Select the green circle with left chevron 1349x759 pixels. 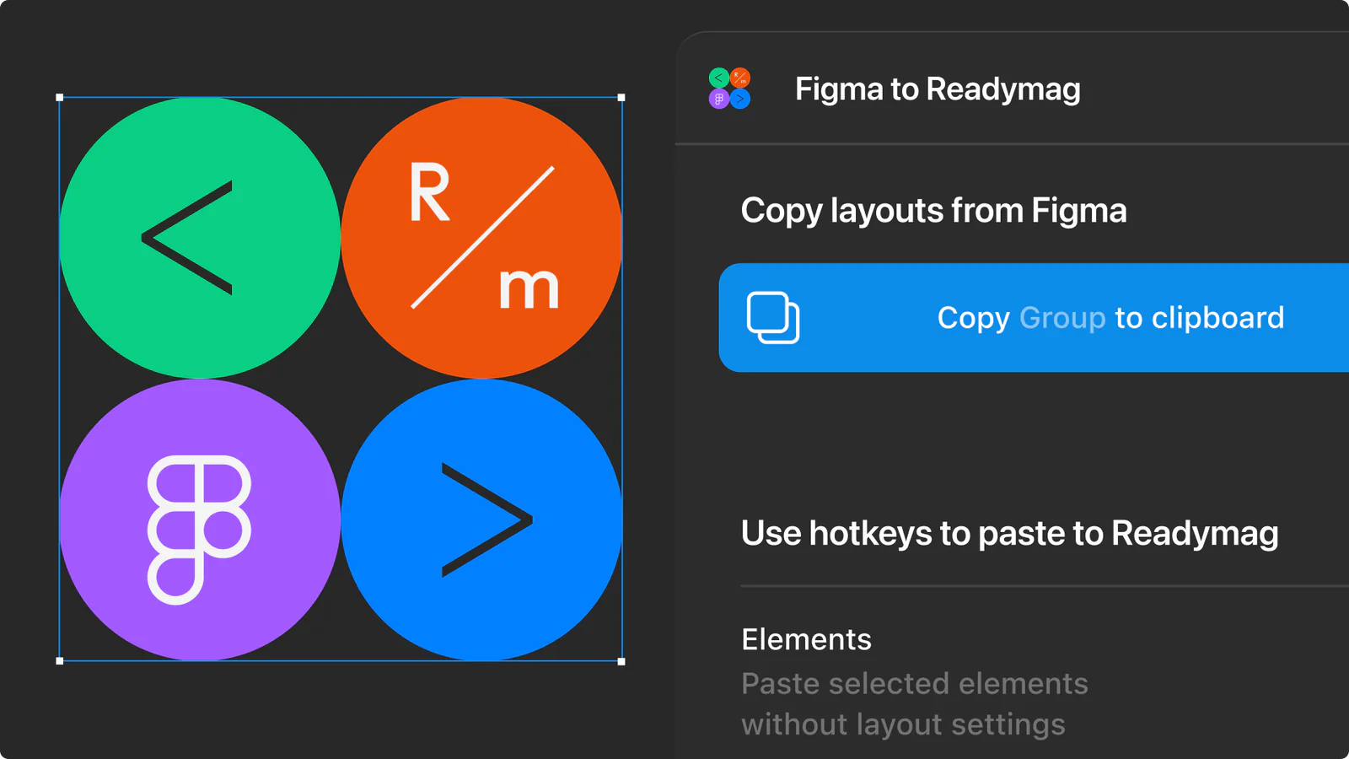pos(200,238)
